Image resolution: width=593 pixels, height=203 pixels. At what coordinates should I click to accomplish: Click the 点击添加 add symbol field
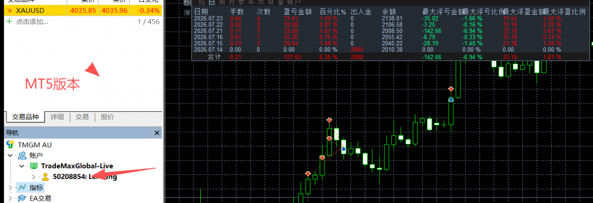coord(32,22)
